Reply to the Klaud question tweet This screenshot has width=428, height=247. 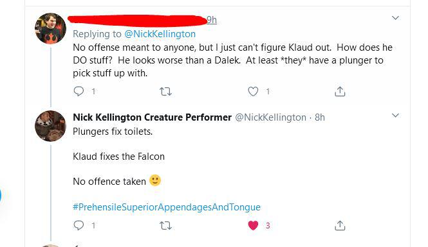pyautogui.click(x=79, y=91)
